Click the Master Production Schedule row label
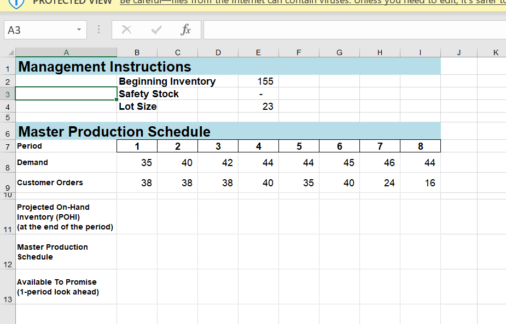This screenshot has height=324, width=506. click(x=66, y=252)
